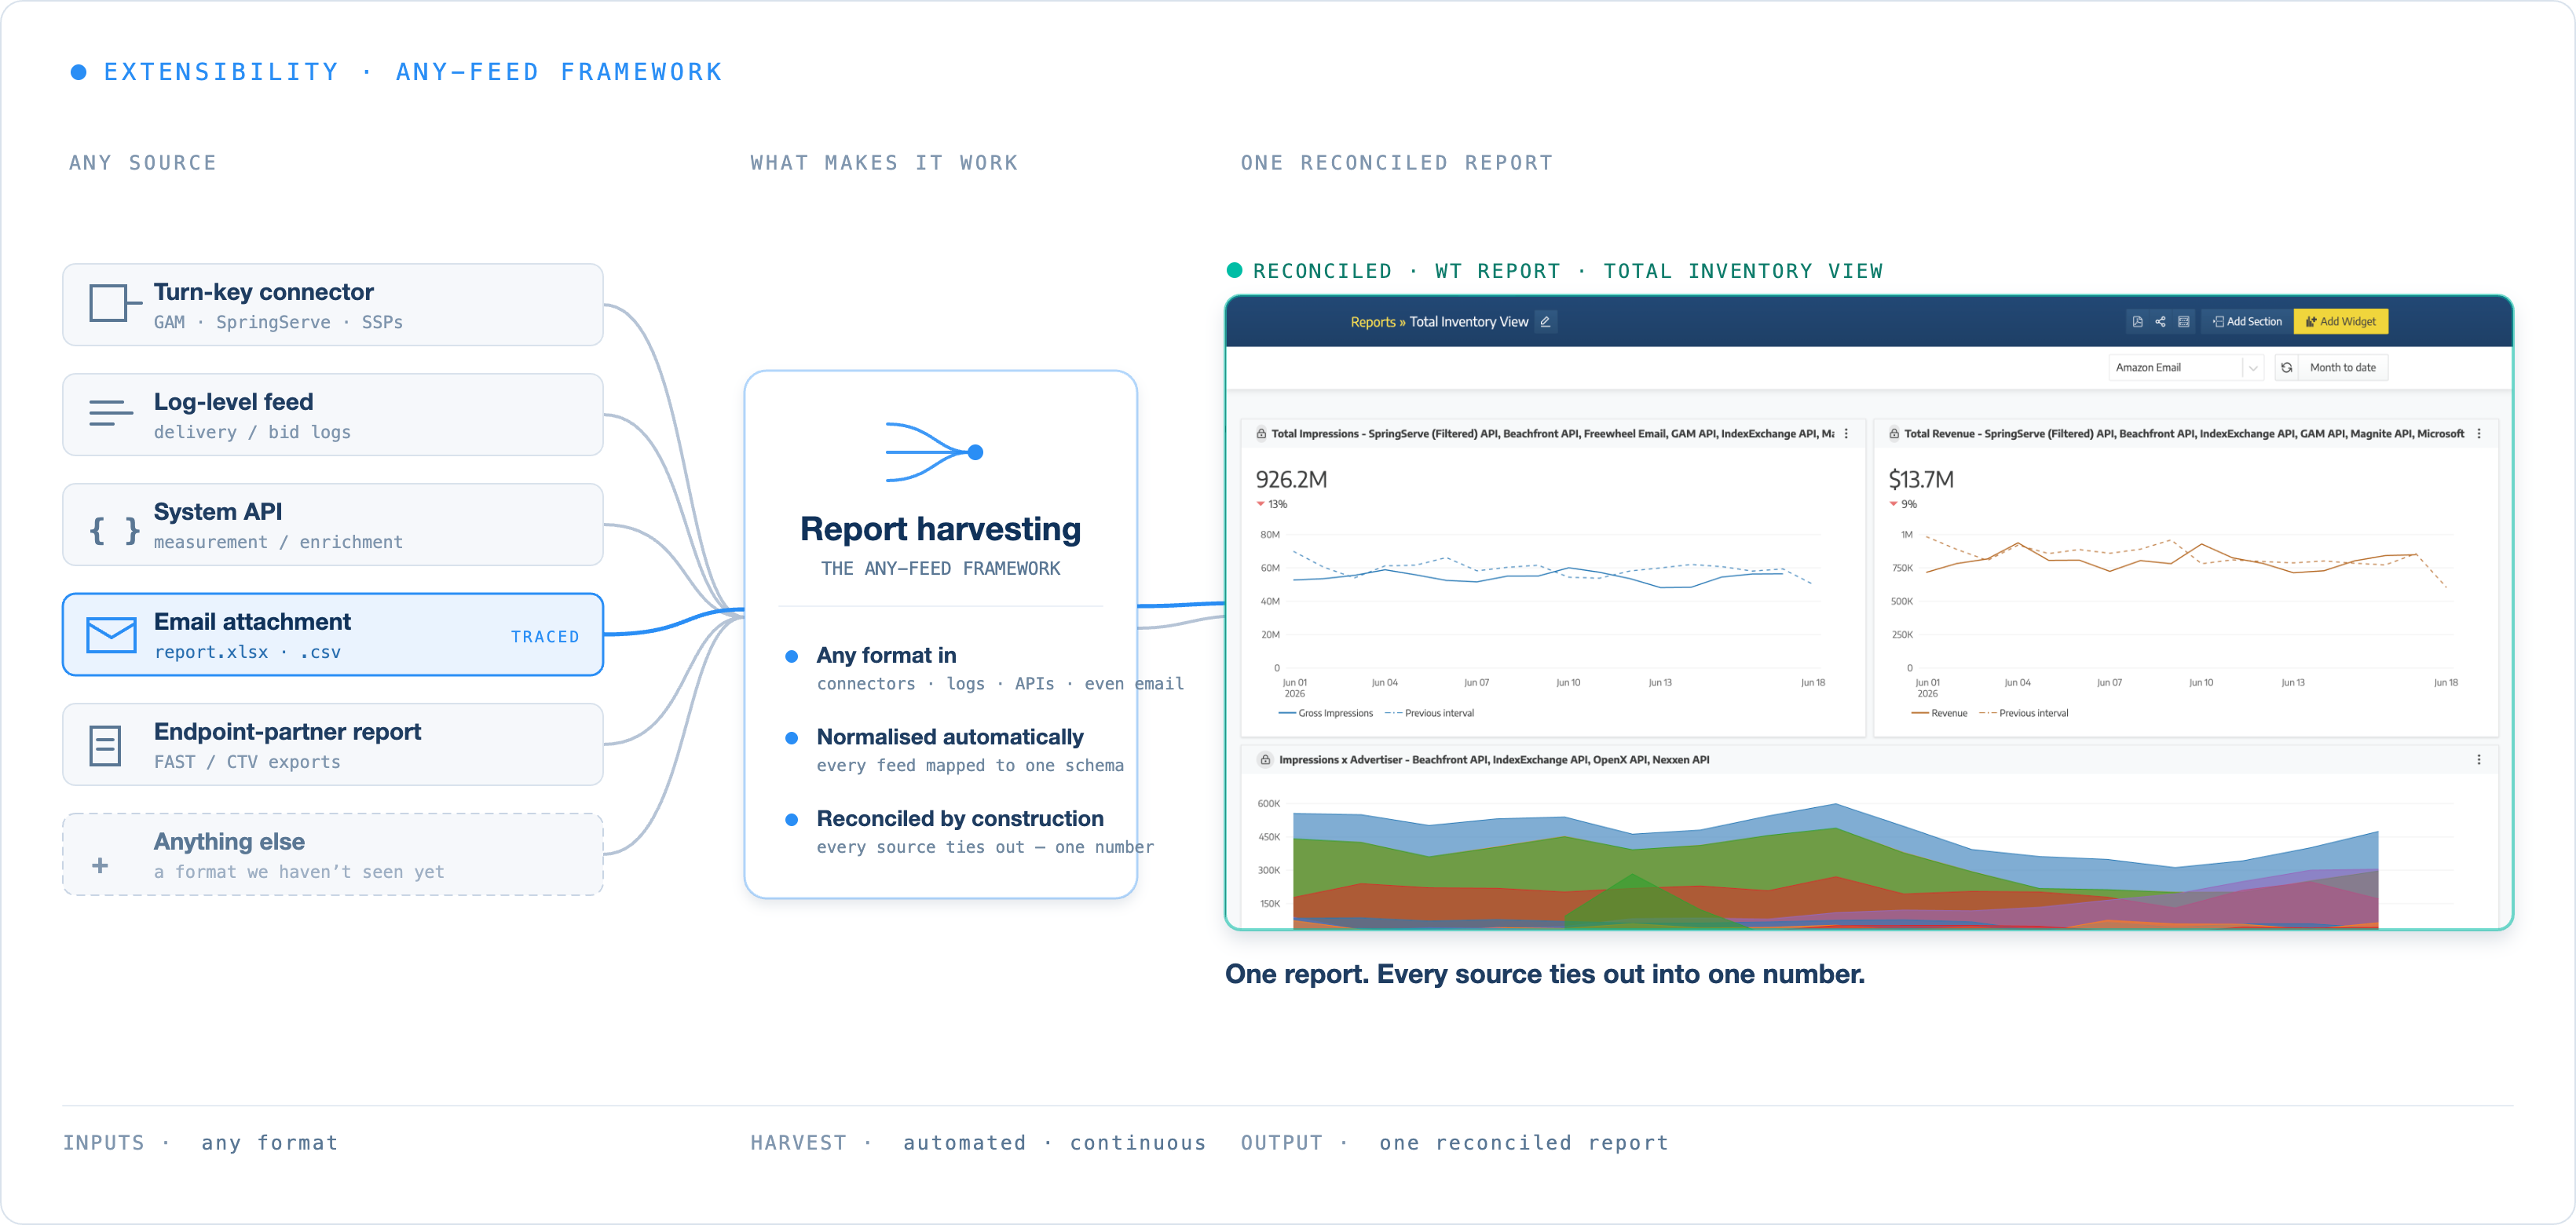The image size is (2576, 1225).
Task: Click the TRACED tag on Email attachment
Action: click(545, 637)
